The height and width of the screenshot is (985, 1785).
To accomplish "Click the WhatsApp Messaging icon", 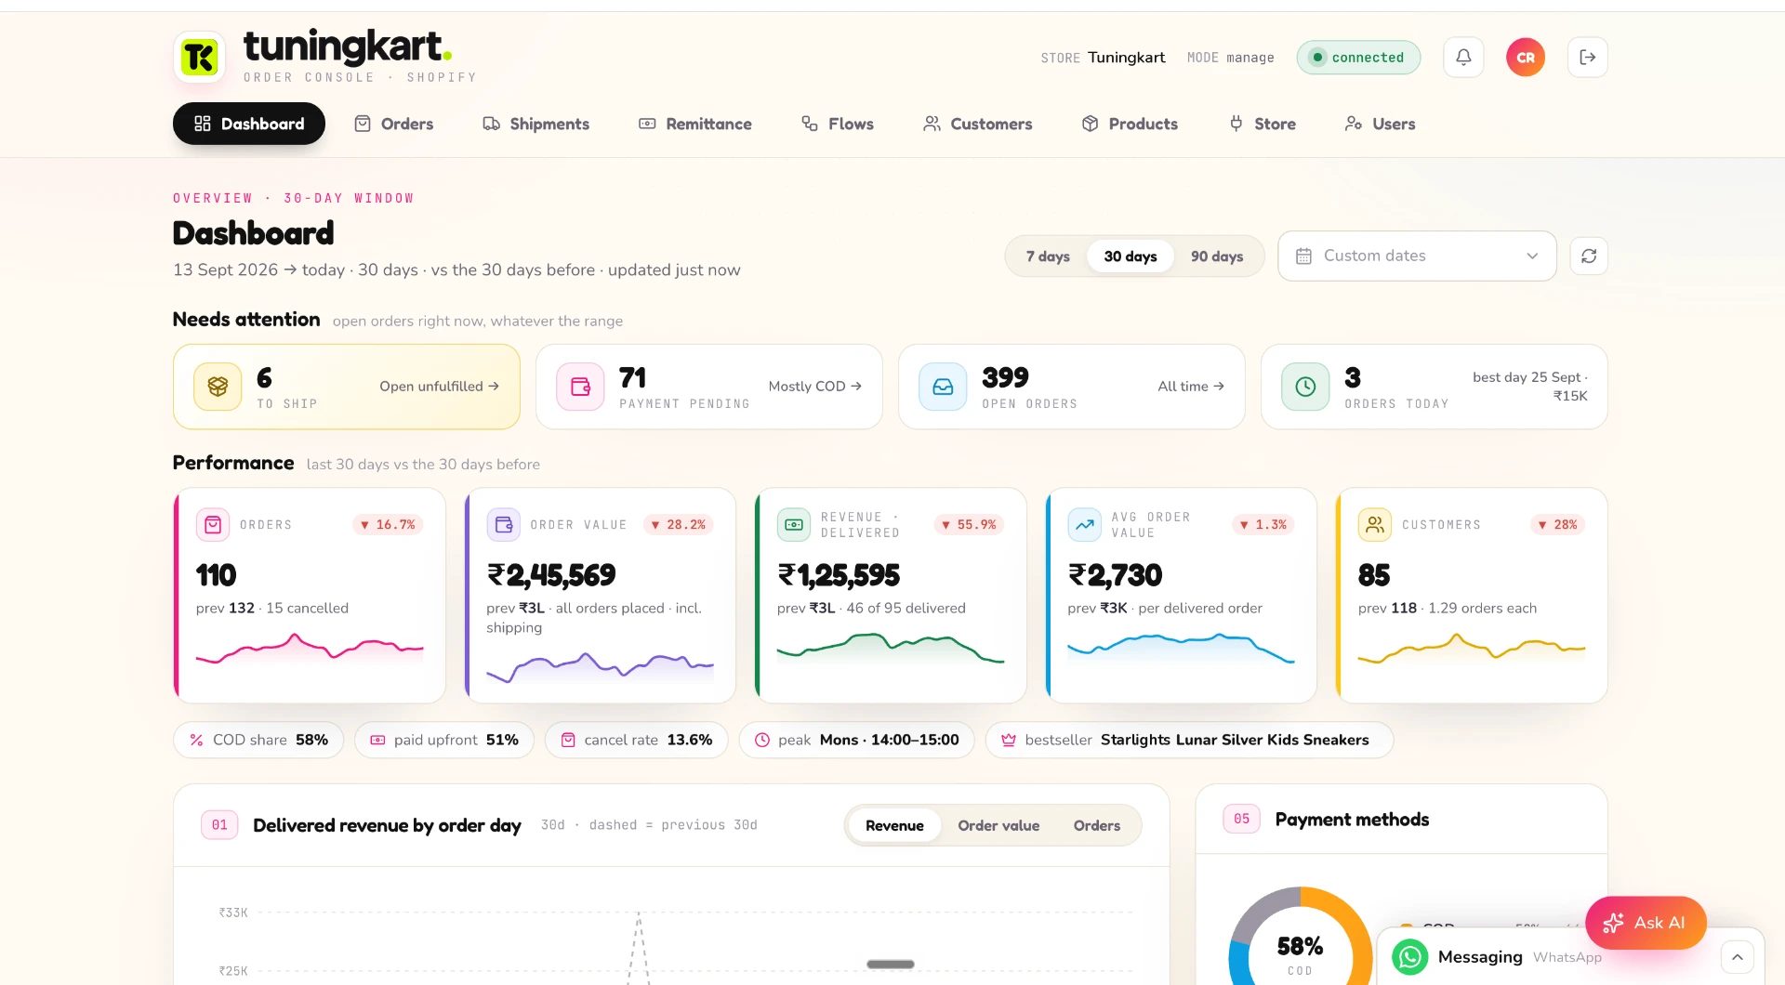I will pos(1409,956).
